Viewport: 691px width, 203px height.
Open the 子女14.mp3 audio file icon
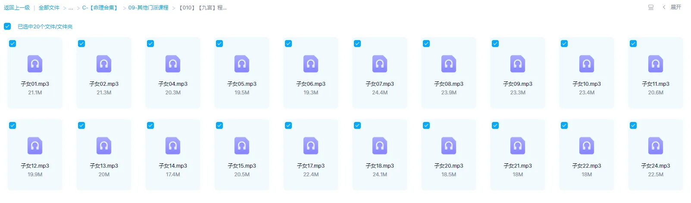[173, 146]
